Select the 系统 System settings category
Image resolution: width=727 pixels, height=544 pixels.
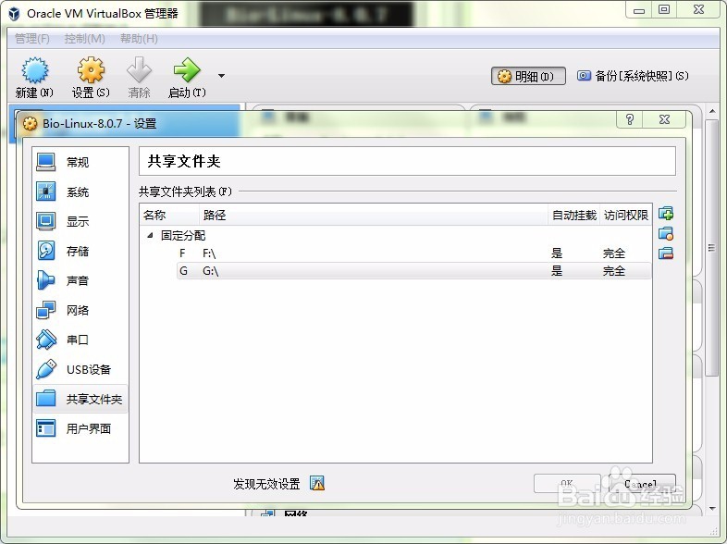[80, 192]
